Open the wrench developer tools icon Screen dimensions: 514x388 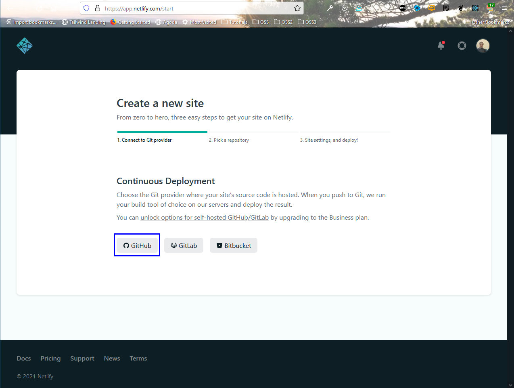[330, 8]
